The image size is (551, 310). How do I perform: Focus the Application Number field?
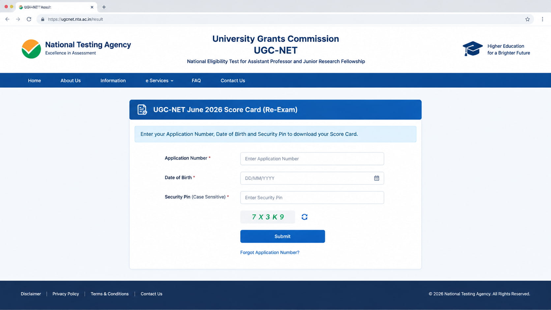coord(312,159)
